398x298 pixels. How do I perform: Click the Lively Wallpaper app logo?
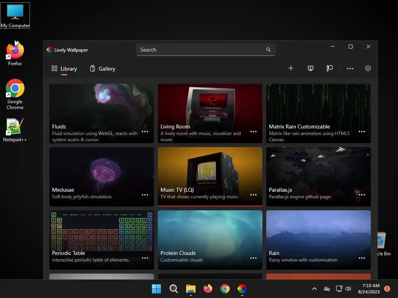[49, 50]
